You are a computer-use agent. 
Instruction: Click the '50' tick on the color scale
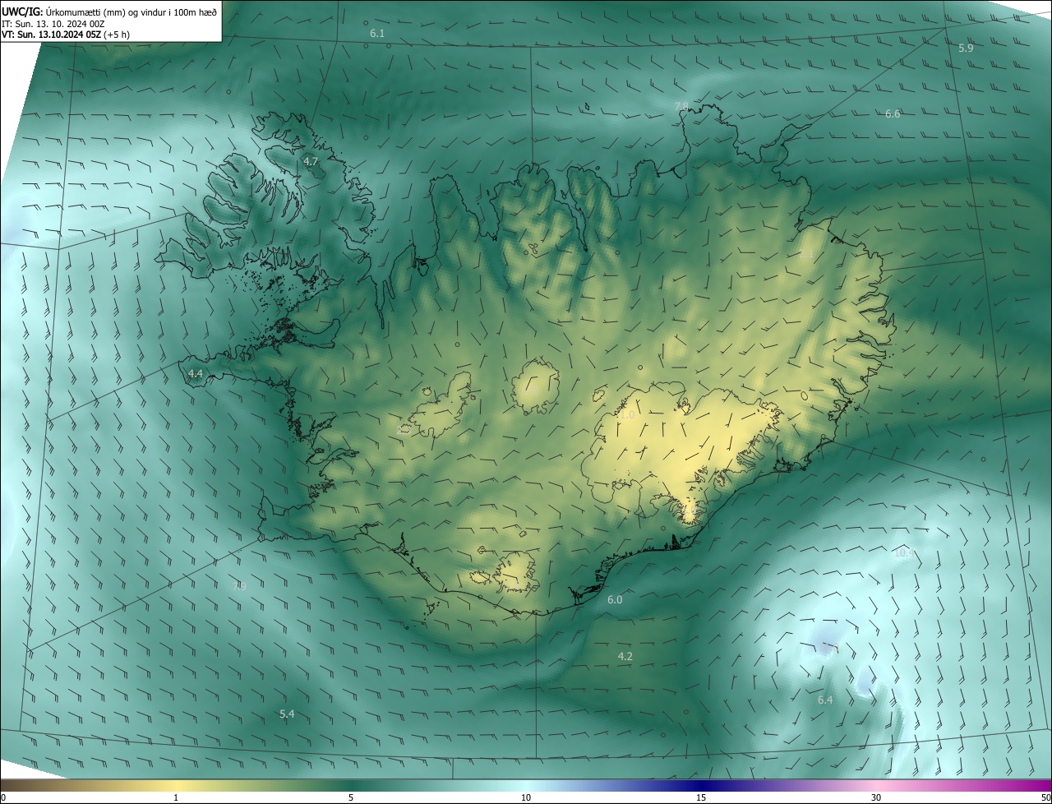click(x=1045, y=798)
